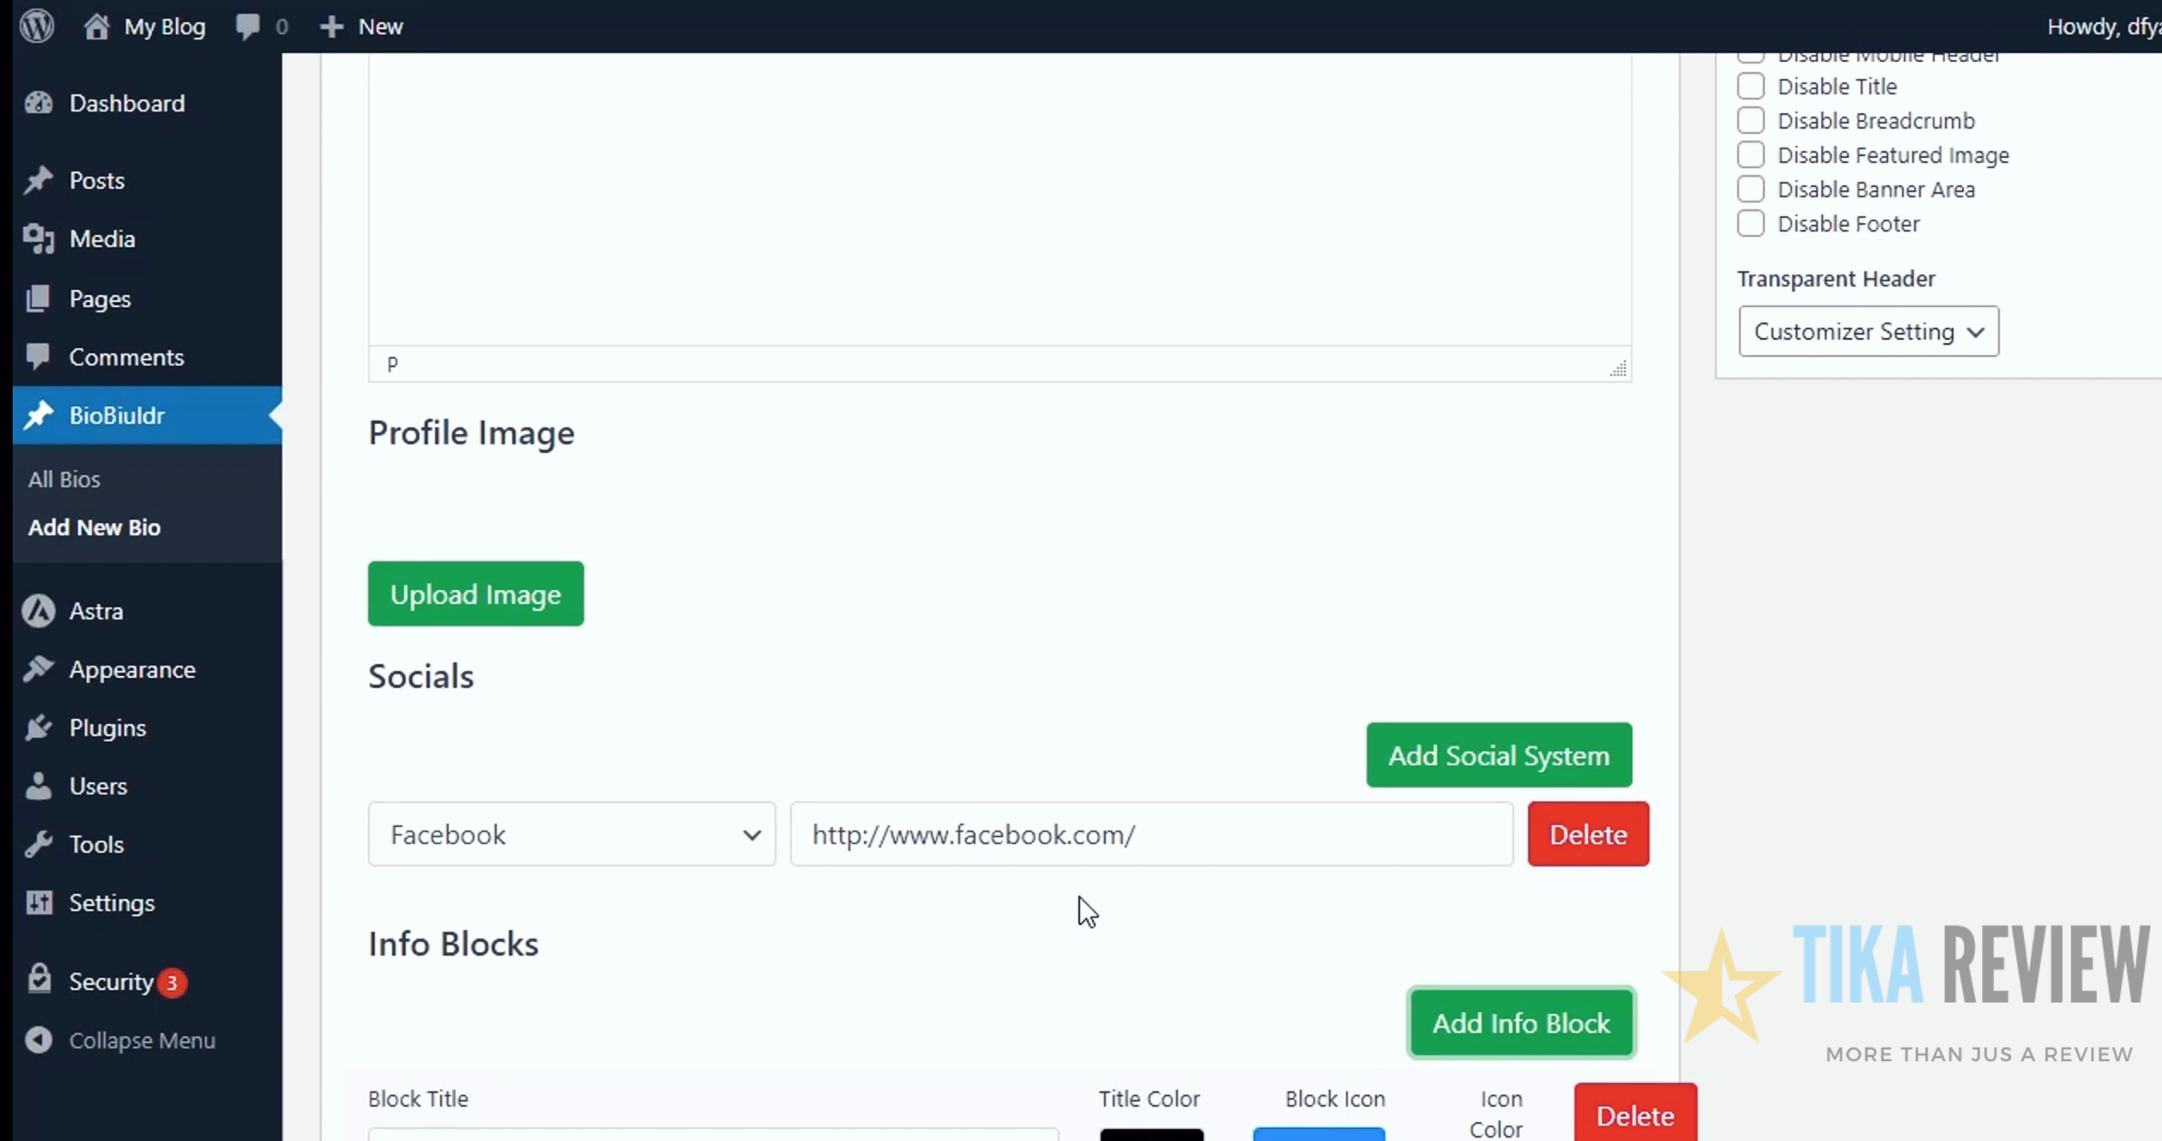
Task: Click the Security lock icon
Action: [39, 980]
